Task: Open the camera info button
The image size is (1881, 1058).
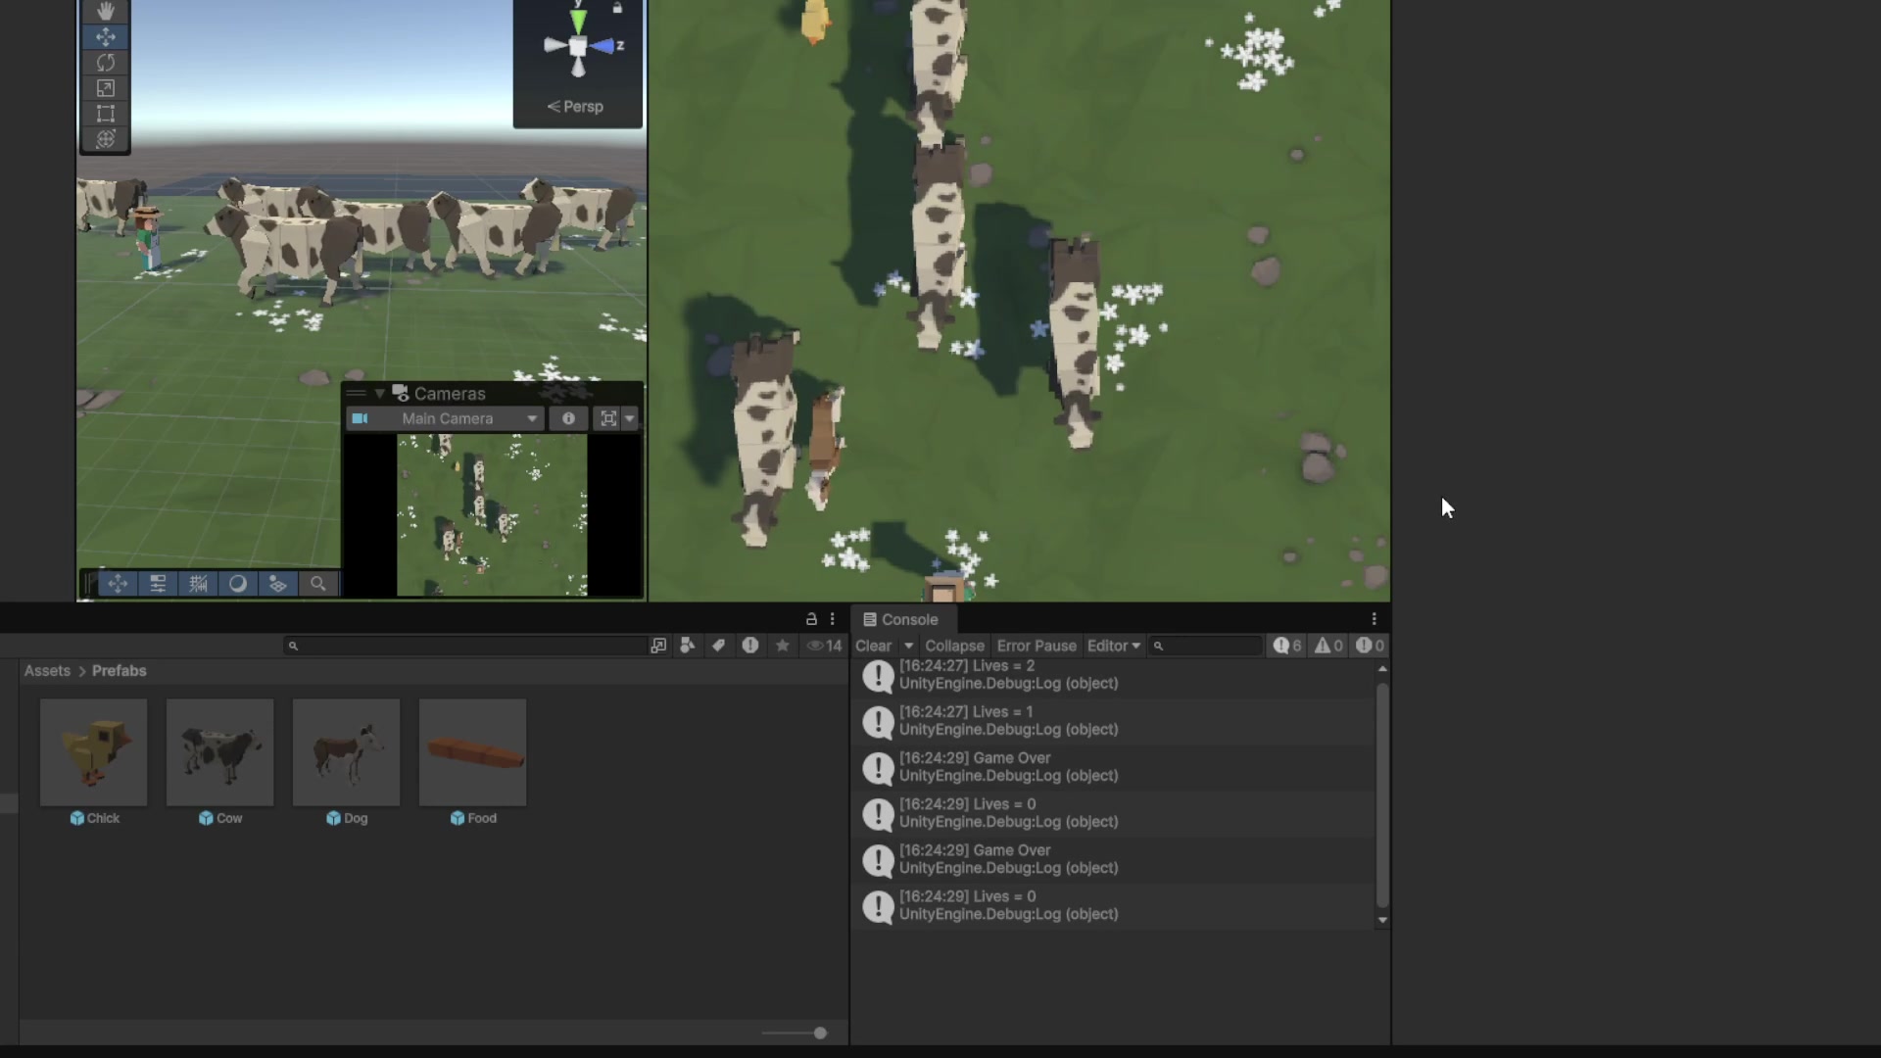Action: tap(568, 418)
